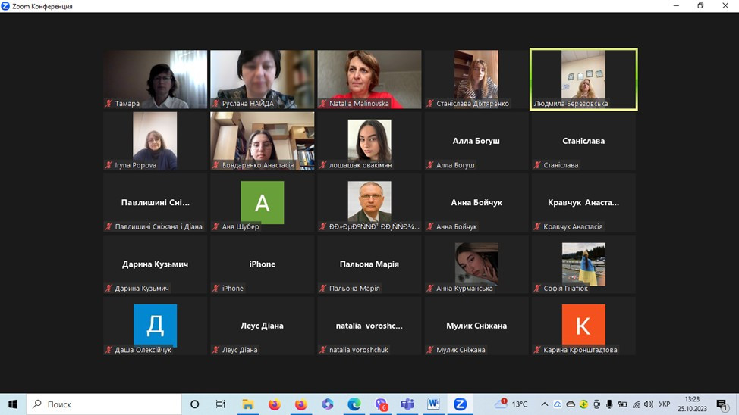Click the profile photo of man with glasses

[x=369, y=201]
